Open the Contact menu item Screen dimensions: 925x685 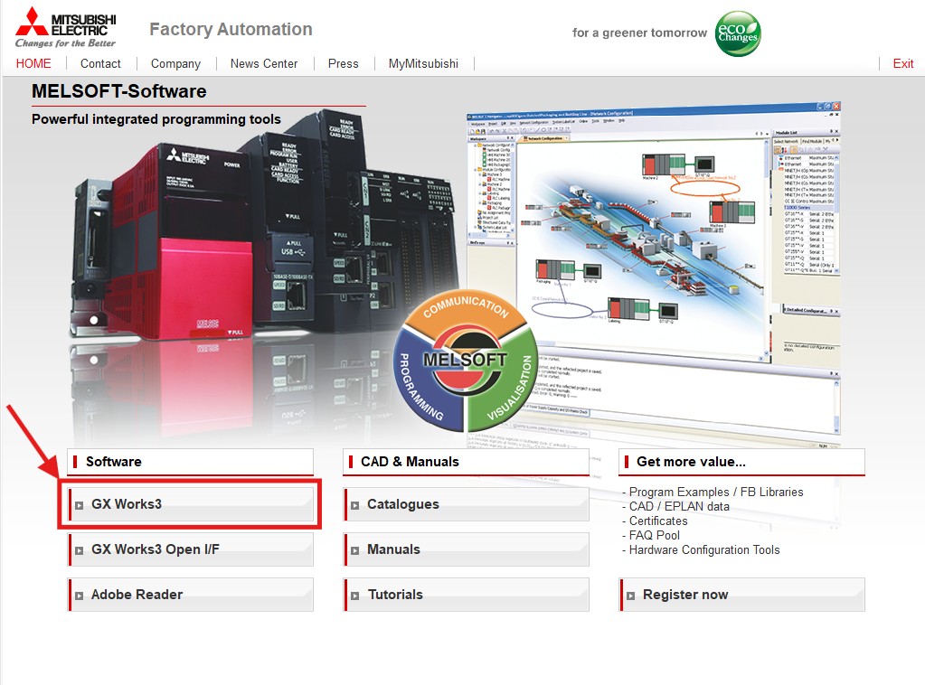[100, 63]
